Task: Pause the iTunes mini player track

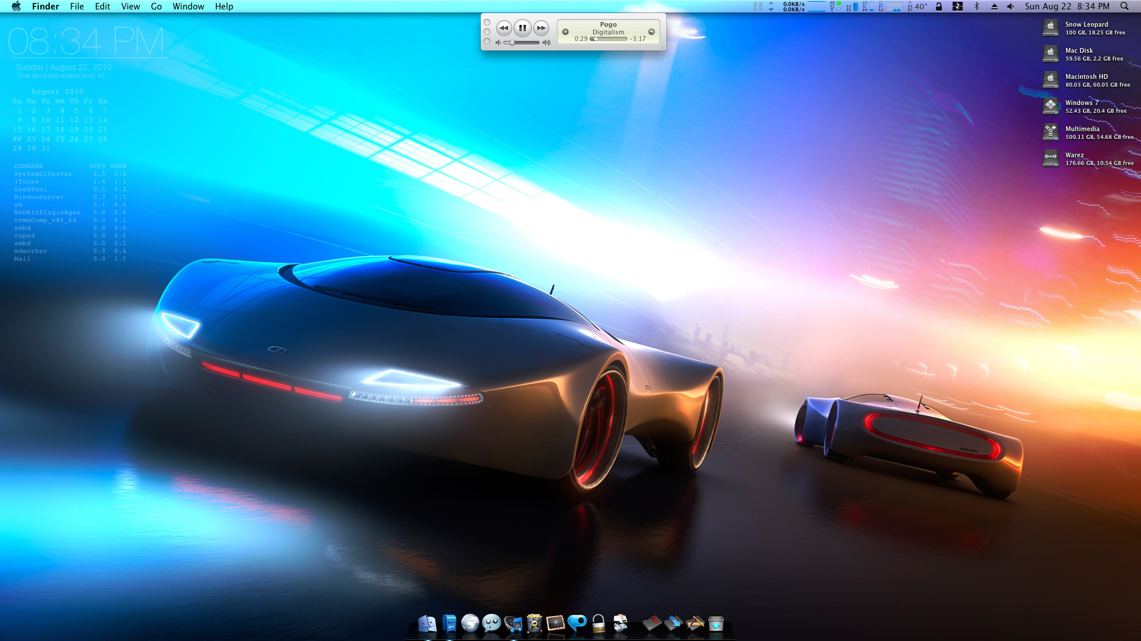Action: pyautogui.click(x=522, y=28)
